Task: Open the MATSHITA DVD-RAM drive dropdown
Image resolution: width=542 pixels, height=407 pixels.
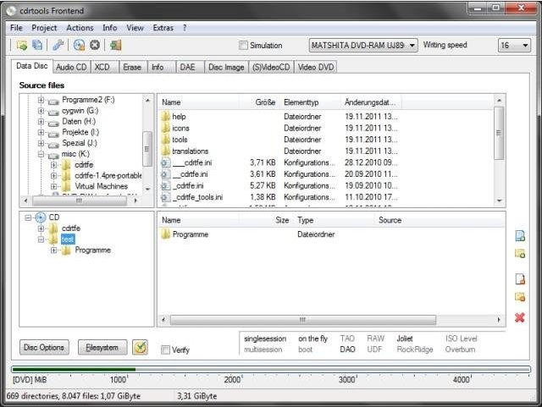Action: 363,45
